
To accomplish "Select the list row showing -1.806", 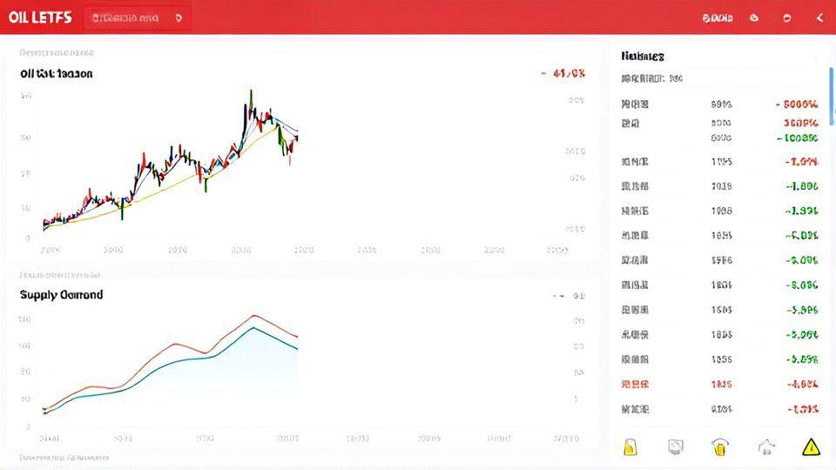I will coord(719,186).
